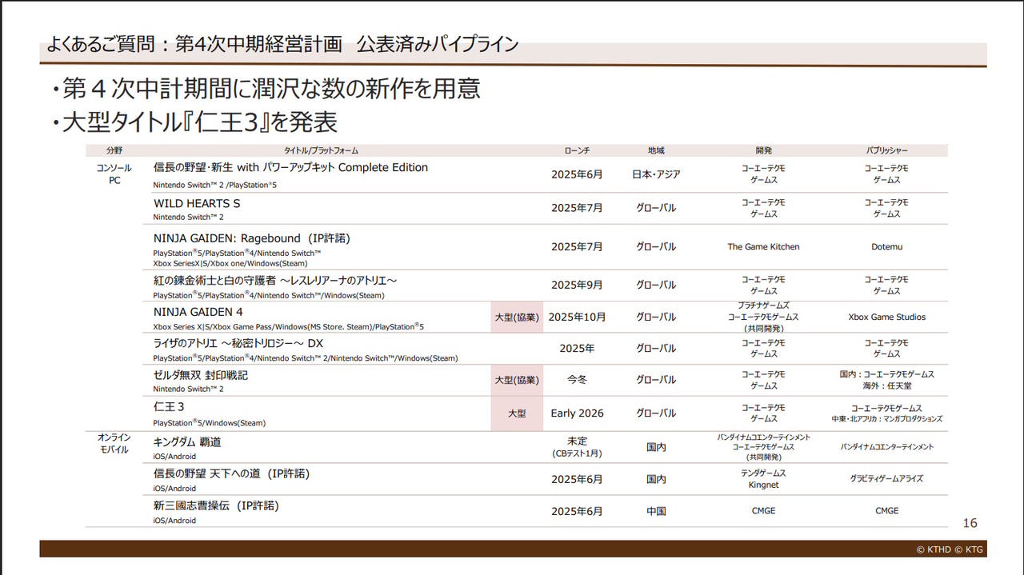The image size is (1024, 575).
Task: Click the launch date '2025年10月'
Action: [x=577, y=317]
